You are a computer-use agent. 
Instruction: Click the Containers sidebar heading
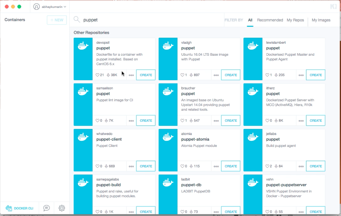pos(15,20)
